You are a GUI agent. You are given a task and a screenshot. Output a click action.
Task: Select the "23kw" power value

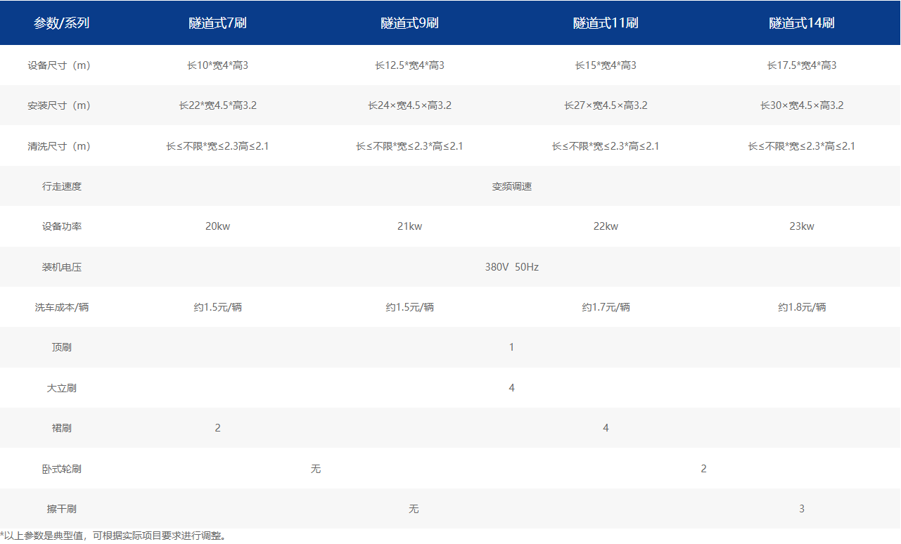[801, 226]
